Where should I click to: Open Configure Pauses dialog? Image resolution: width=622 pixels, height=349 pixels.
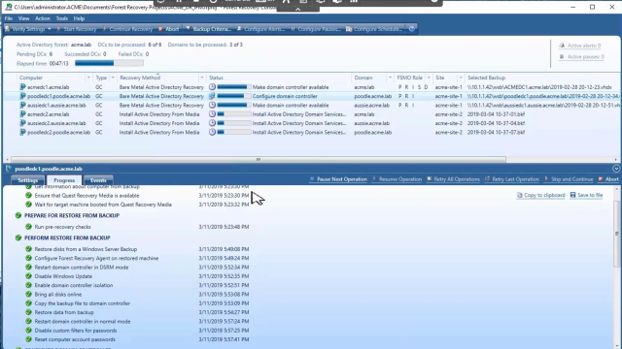(x=316, y=29)
